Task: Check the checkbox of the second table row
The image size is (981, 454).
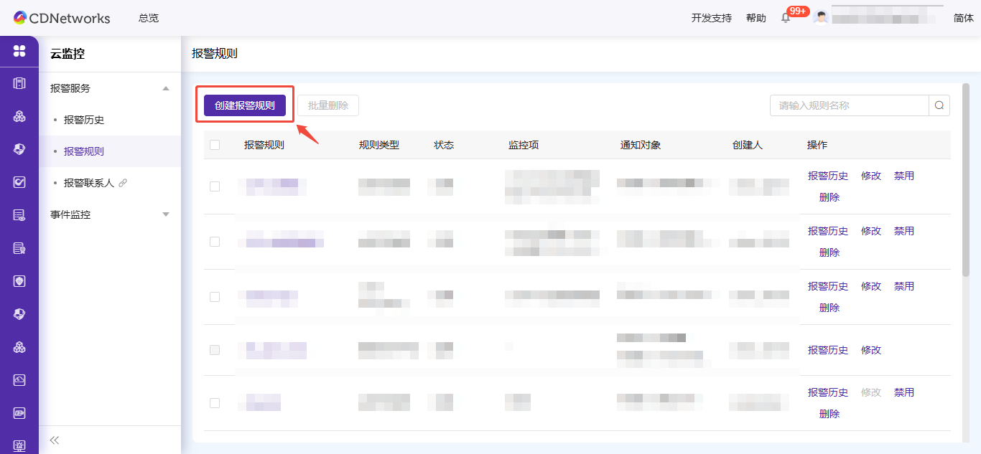Action: [x=213, y=242]
